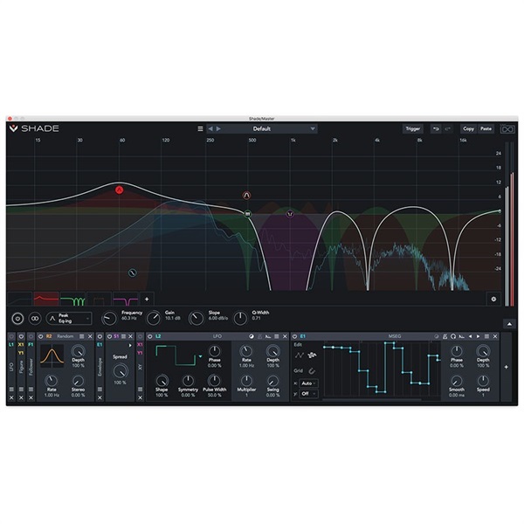Image resolution: width=524 pixels, height=524 pixels.
Task: Click MSEG next shape arrow
Action: [x=479, y=336]
